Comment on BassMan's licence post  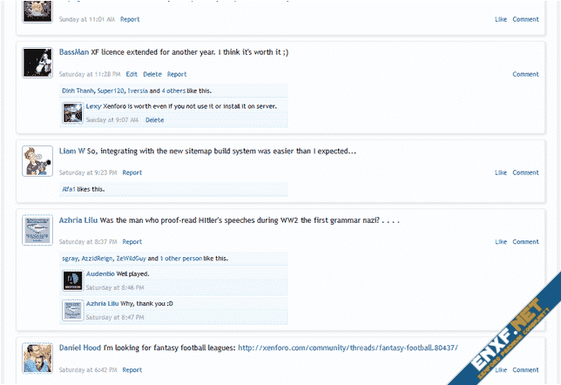click(x=525, y=74)
